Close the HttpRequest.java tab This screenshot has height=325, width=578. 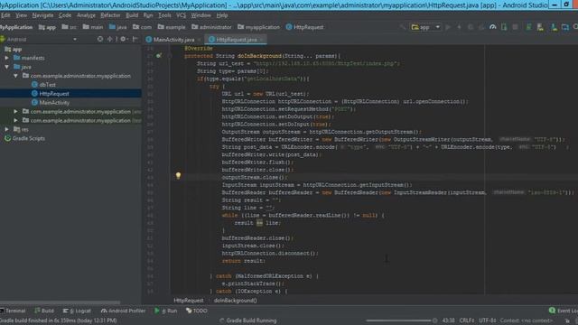(262, 40)
